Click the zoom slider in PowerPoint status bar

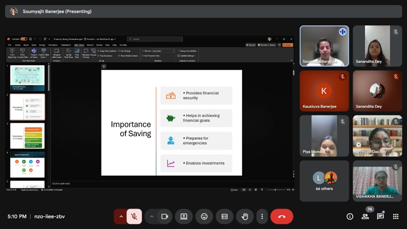click(275, 190)
